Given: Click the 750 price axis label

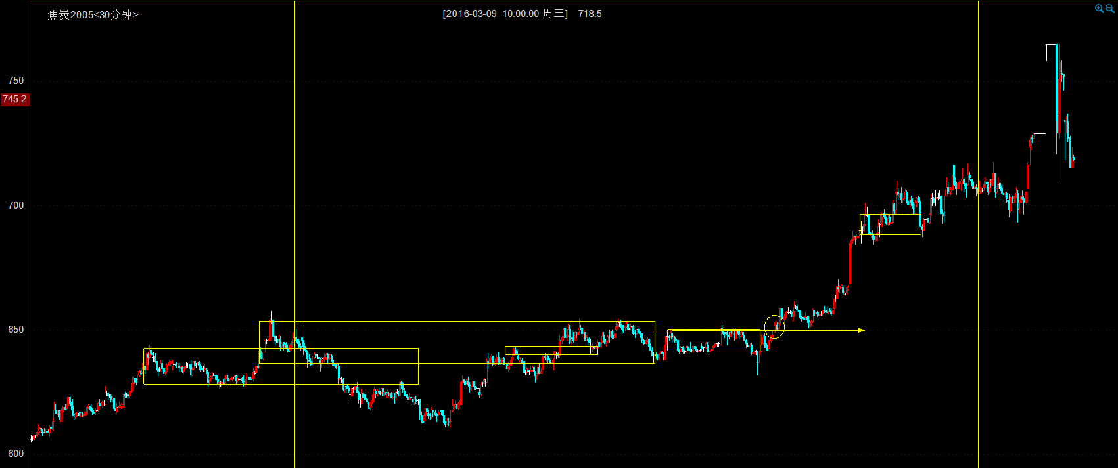Looking at the screenshot, I should (16, 81).
